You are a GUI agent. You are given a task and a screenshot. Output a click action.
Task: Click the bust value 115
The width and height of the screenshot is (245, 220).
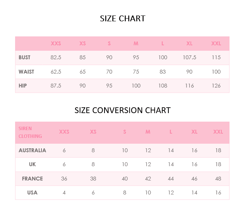click(216, 57)
